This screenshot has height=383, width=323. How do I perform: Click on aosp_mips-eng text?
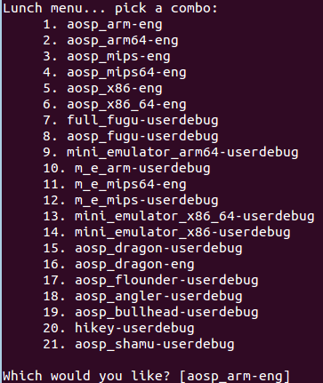118,57
